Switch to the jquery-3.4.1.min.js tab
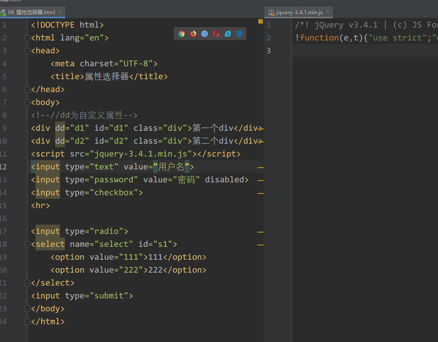Viewport: 438px width, 342px height. point(299,12)
